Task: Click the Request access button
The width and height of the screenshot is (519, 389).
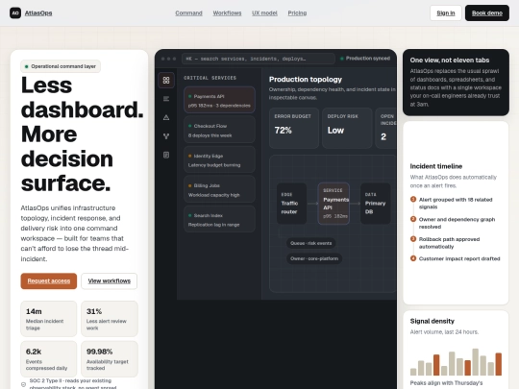Action: (x=49, y=280)
